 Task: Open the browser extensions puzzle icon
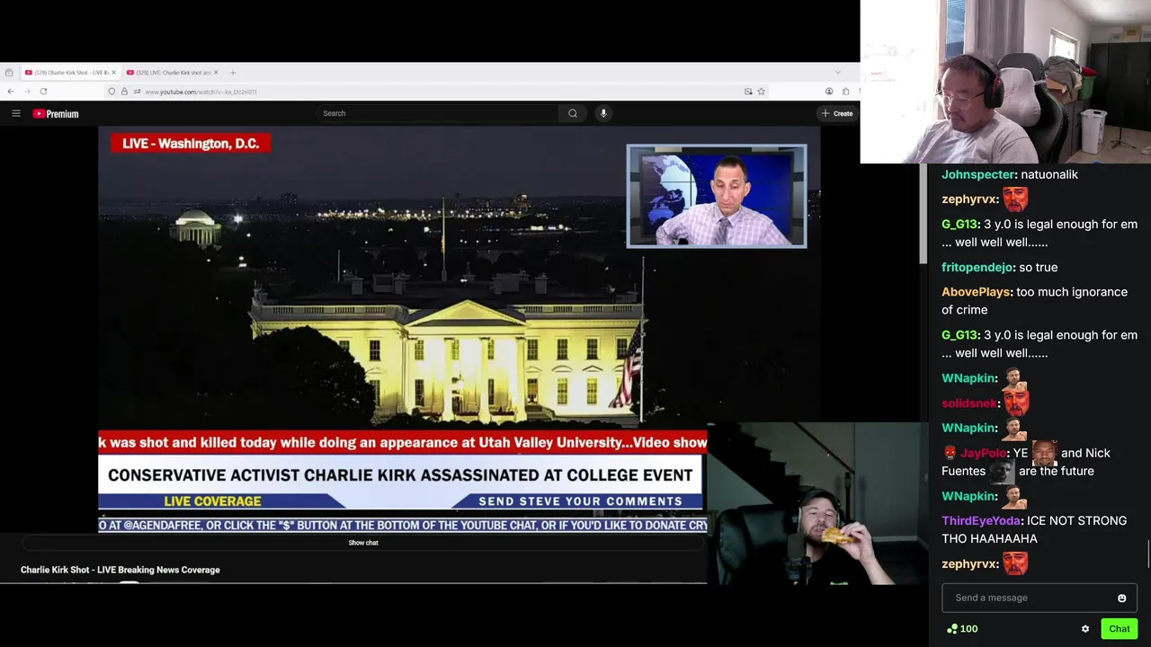tap(845, 92)
